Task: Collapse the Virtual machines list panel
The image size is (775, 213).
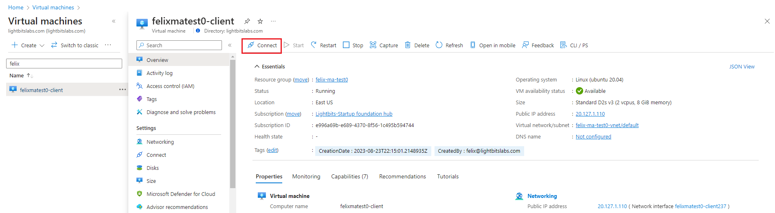Action: (114, 21)
